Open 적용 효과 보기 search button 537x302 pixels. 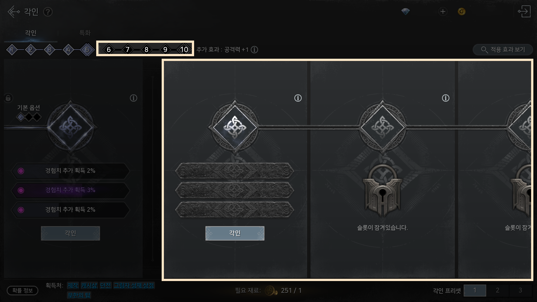(x=503, y=50)
